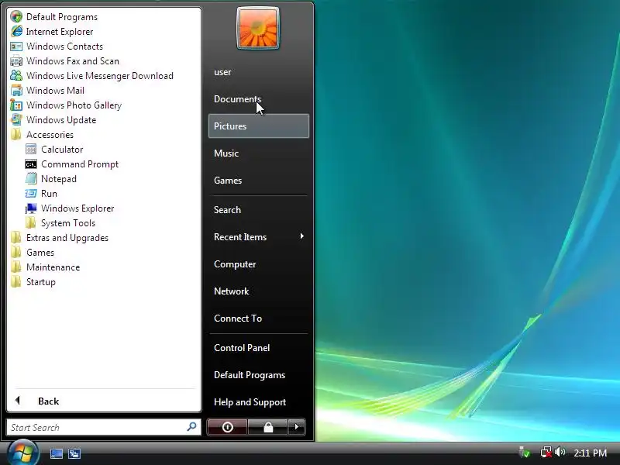Open Default Programs in right pane

[x=259, y=375]
